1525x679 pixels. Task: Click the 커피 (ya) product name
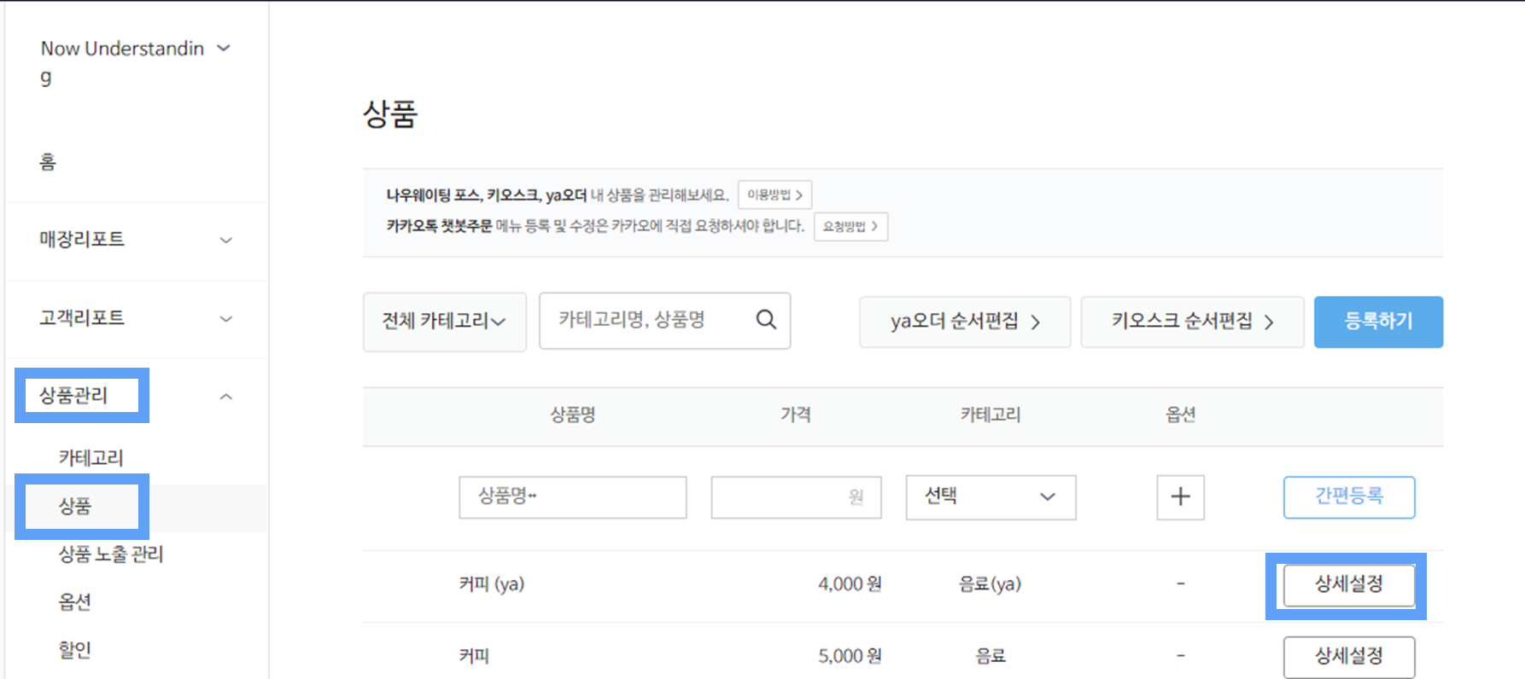point(492,584)
